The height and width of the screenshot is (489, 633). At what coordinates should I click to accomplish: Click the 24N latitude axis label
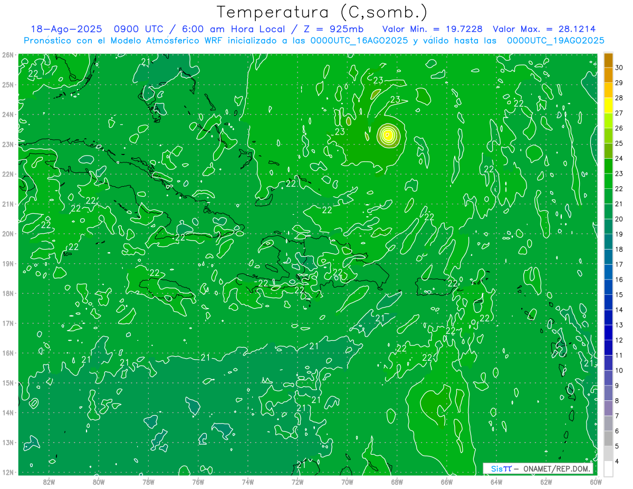coord(8,114)
